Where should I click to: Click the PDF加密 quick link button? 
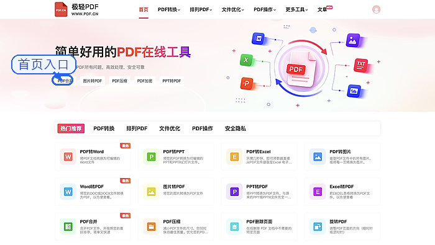point(145,81)
